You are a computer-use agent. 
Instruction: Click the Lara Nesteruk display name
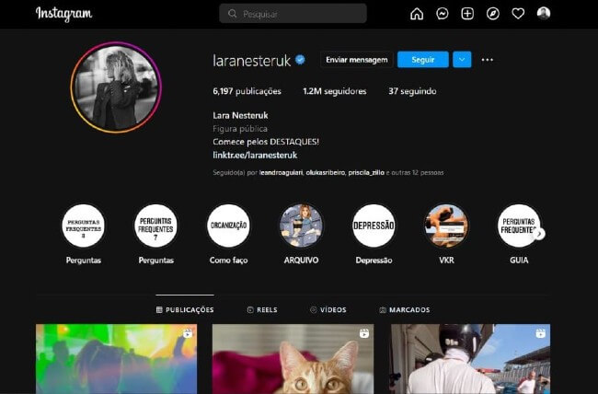(240, 115)
